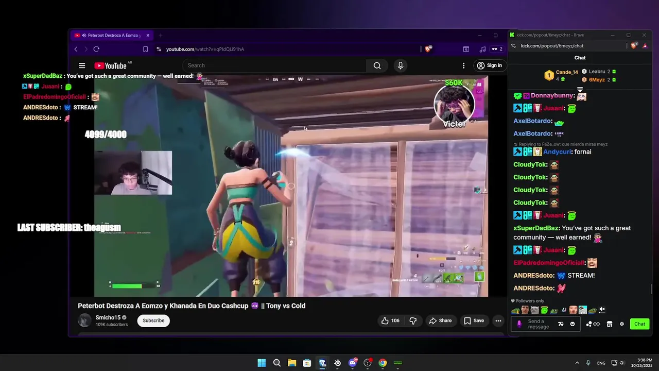Viewport: 659px width, 371px height.
Task: Open File Explorer from taskbar
Action: point(292,363)
